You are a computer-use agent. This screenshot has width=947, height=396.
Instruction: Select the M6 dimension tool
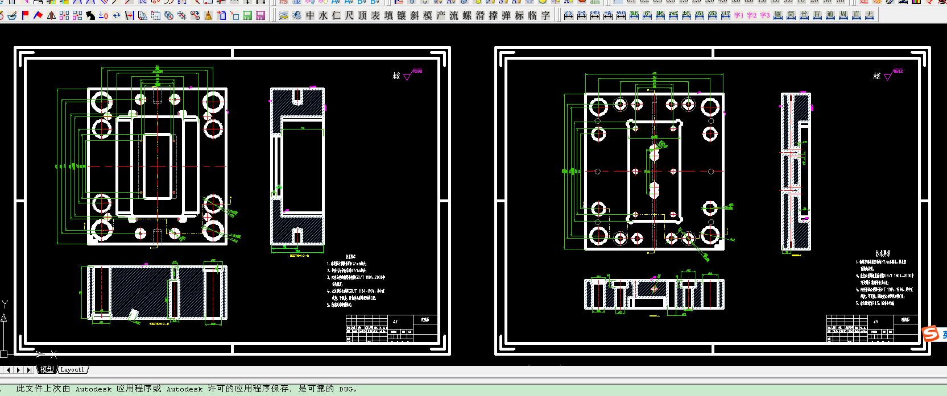[x=660, y=15]
